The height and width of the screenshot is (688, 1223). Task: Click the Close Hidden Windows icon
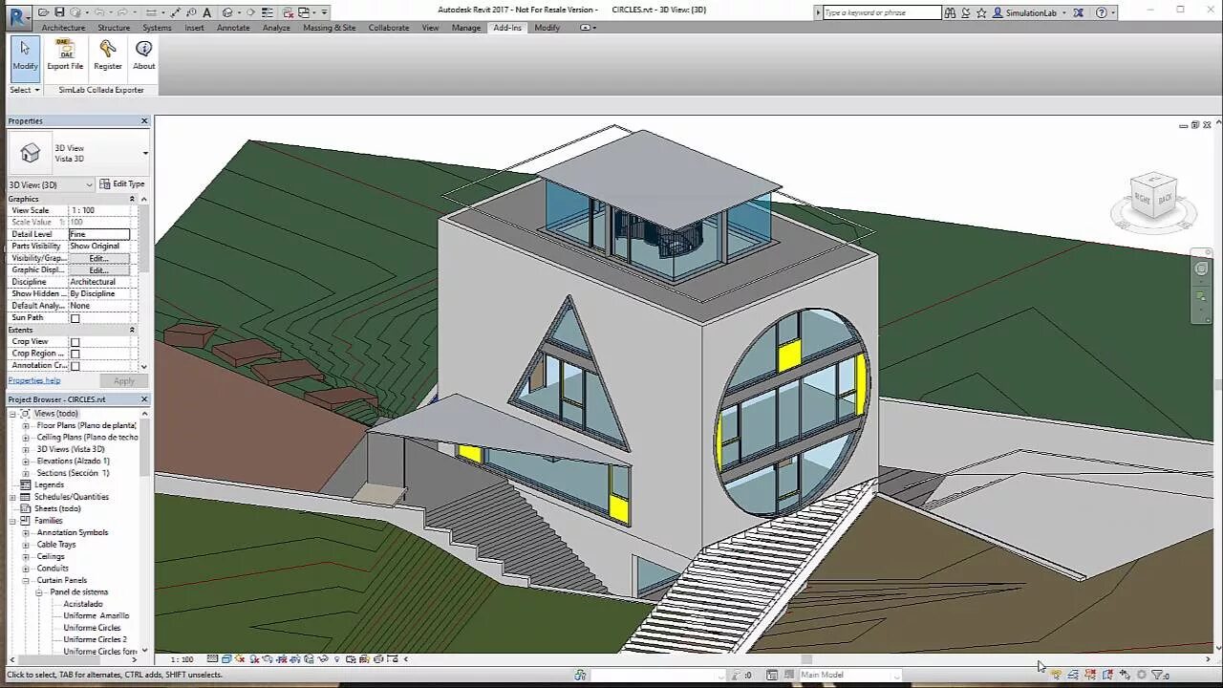(x=288, y=12)
